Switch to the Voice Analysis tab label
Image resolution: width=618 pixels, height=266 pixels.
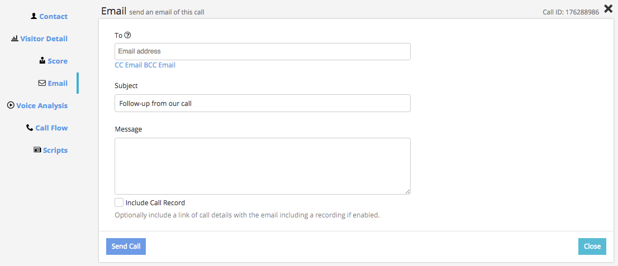(42, 105)
